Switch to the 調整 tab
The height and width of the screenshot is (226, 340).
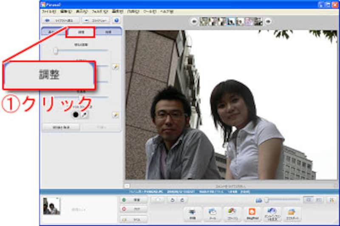80,32
